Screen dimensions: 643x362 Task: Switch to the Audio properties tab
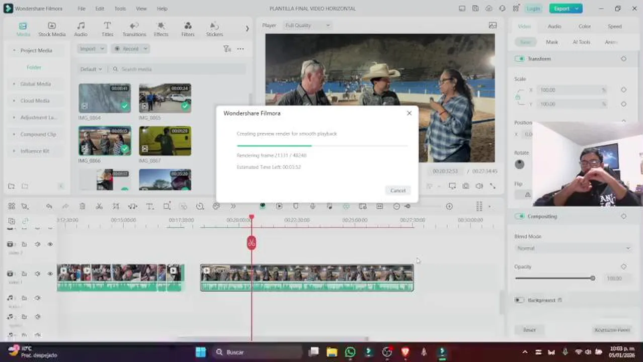tap(554, 26)
